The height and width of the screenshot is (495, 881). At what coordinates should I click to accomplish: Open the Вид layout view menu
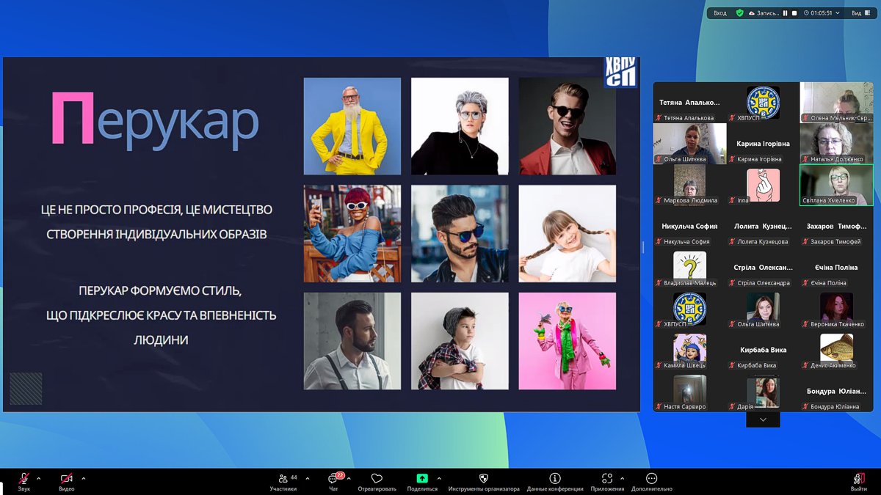pos(860,13)
